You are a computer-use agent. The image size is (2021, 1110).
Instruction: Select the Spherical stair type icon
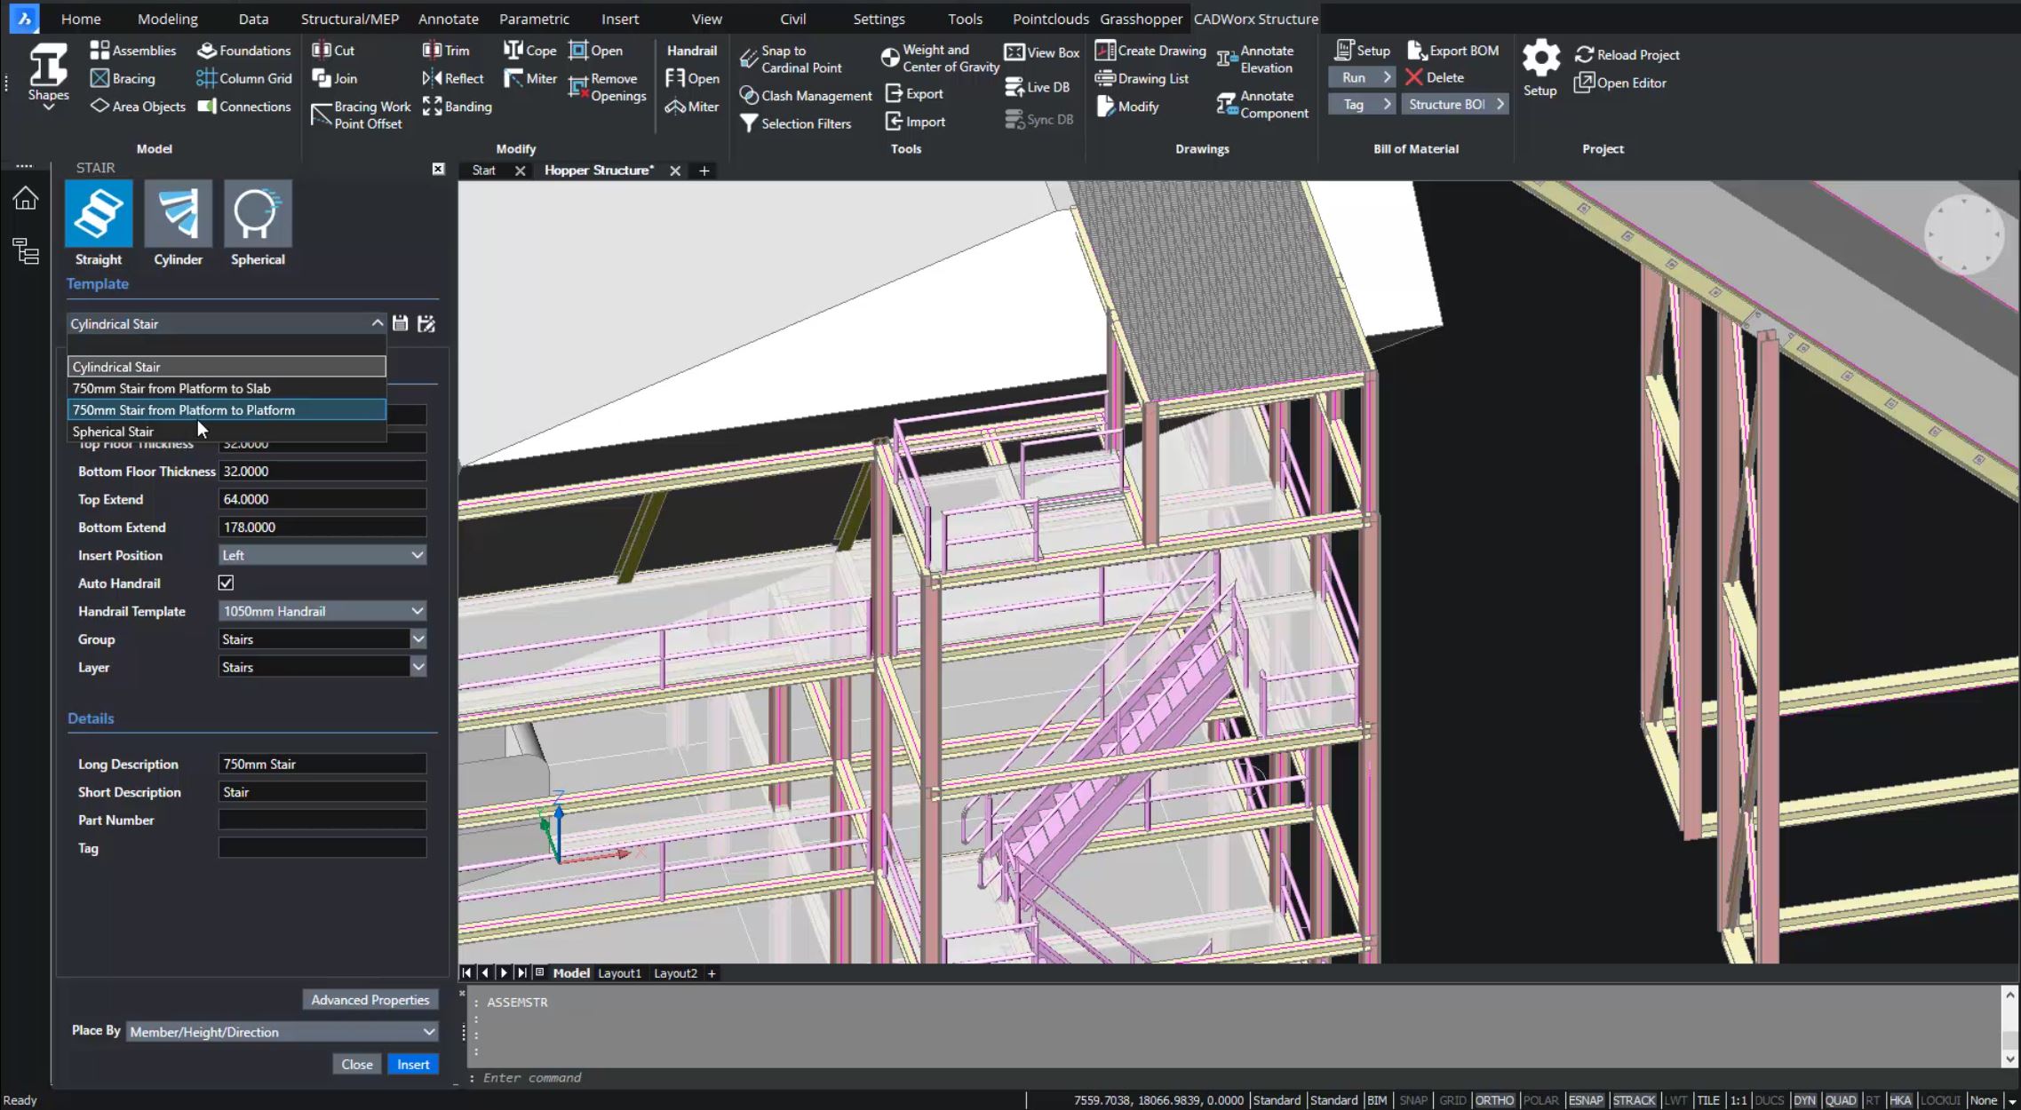click(258, 214)
